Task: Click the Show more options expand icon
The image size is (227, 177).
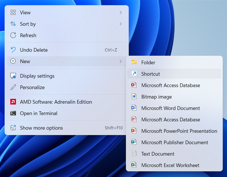Action: point(13,128)
